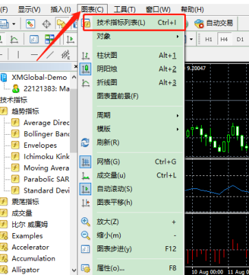Open the 帮助(H) menu
249x275 pixels.
(x=192, y=10)
